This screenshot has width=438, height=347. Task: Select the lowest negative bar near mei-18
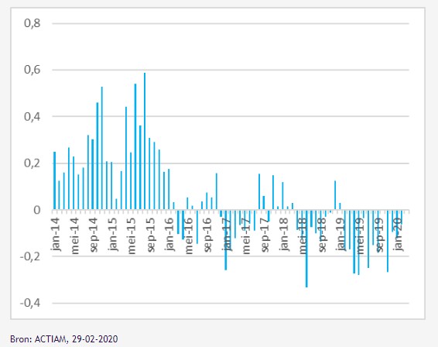(306, 249)
